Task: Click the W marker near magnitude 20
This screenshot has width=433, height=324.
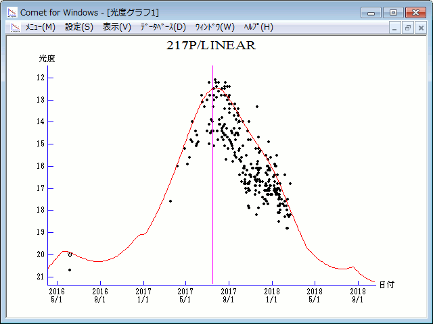Action: [70, 255]
